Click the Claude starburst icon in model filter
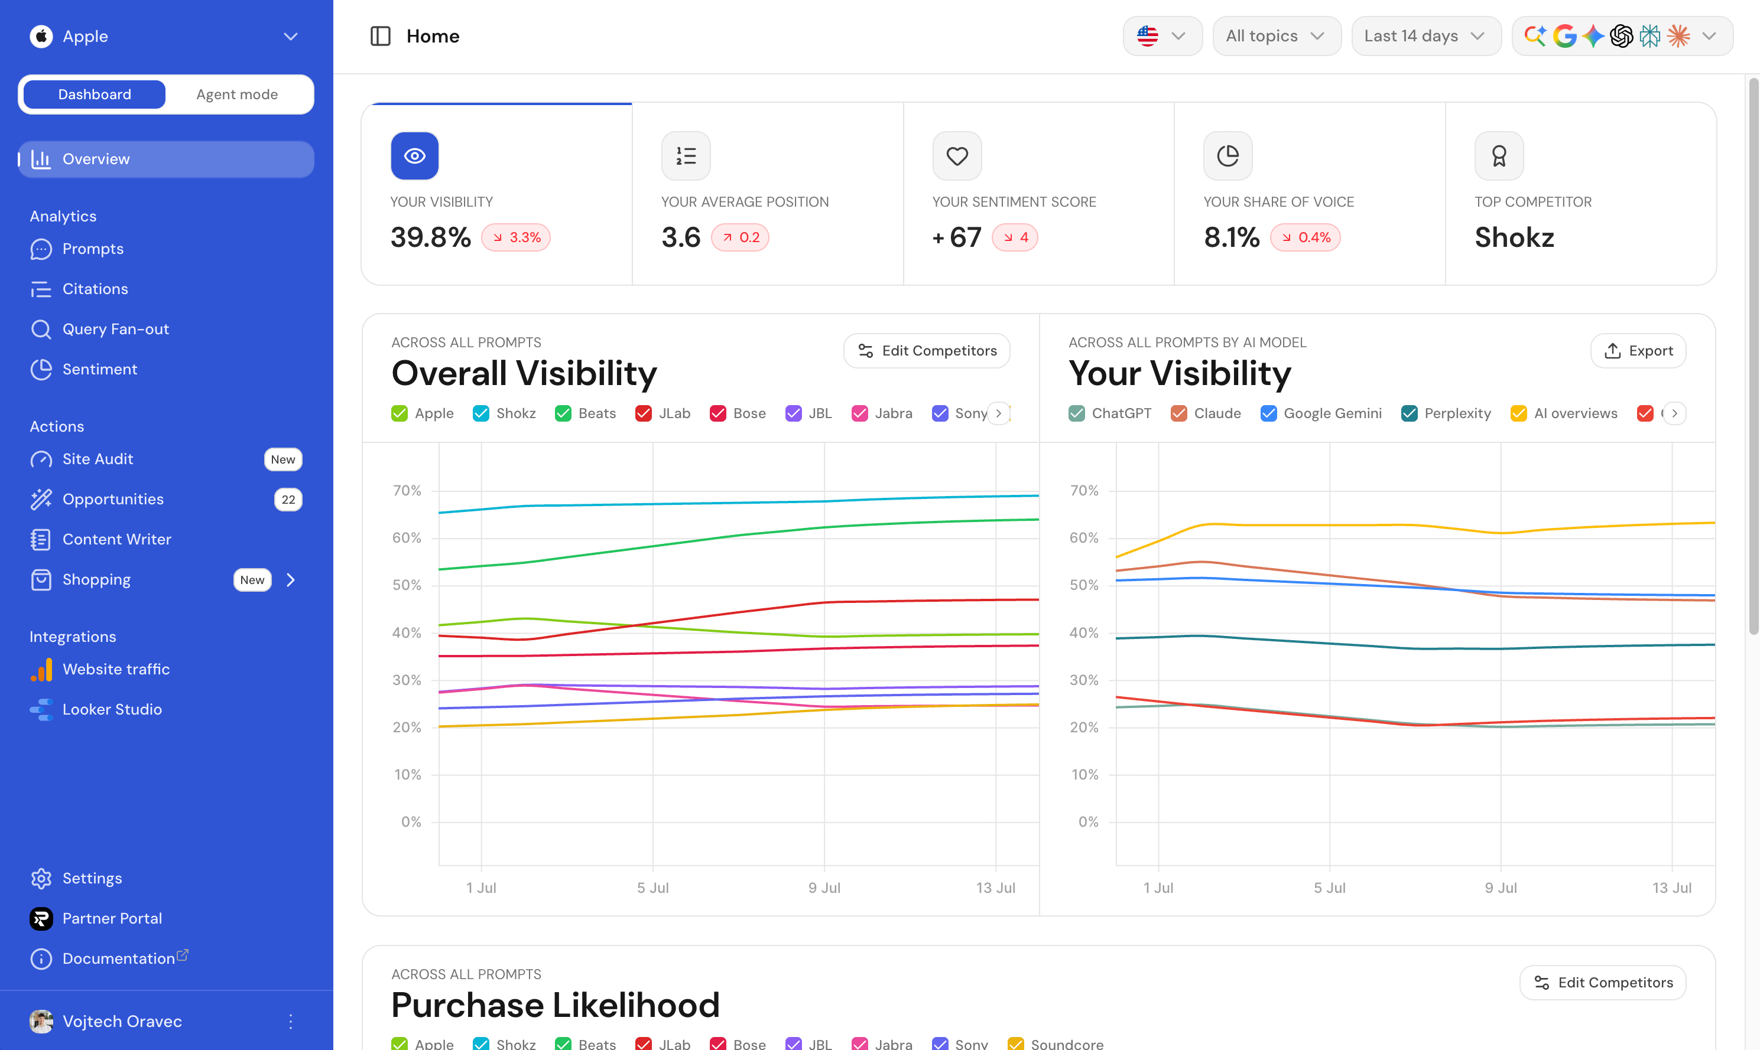Image resolution: width=1760 pixels, height=1050 pixels. tap(1678, 36)
